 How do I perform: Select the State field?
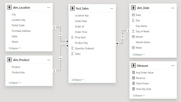pos(14,36)
